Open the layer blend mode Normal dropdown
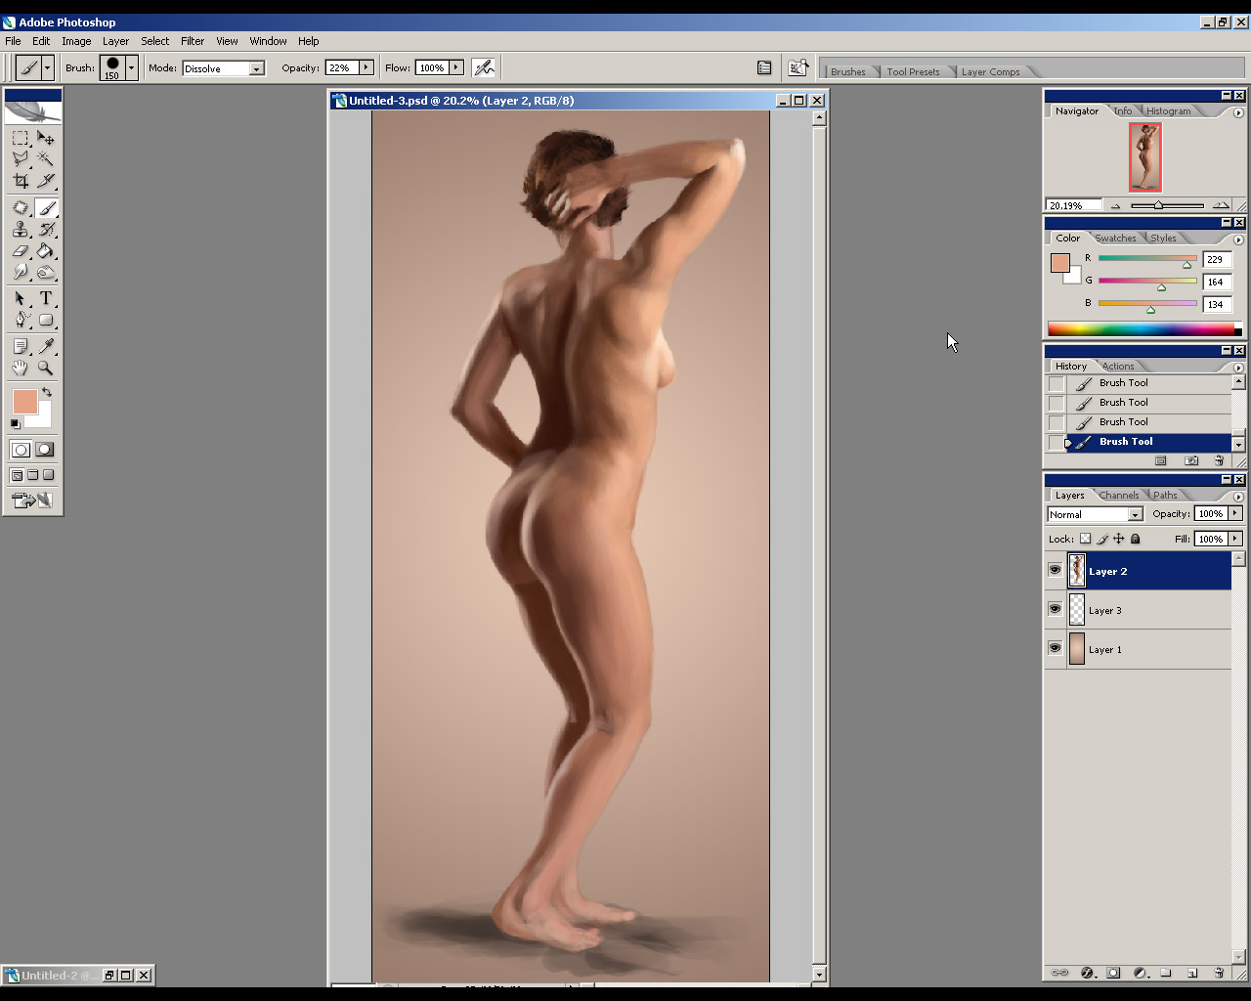The image size is (1251, 1001). tap(1095, 514)
